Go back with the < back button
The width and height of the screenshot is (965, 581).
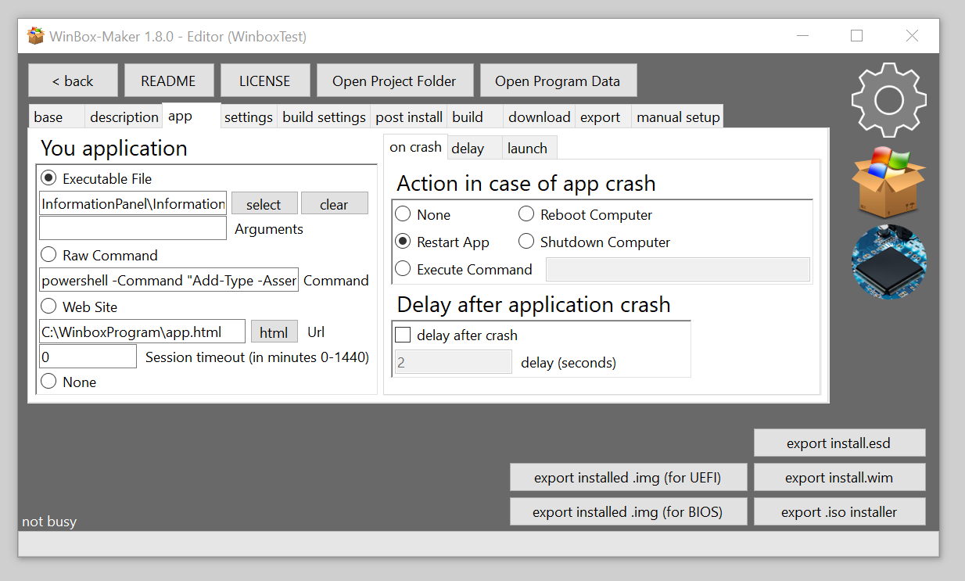coord(73,81)
